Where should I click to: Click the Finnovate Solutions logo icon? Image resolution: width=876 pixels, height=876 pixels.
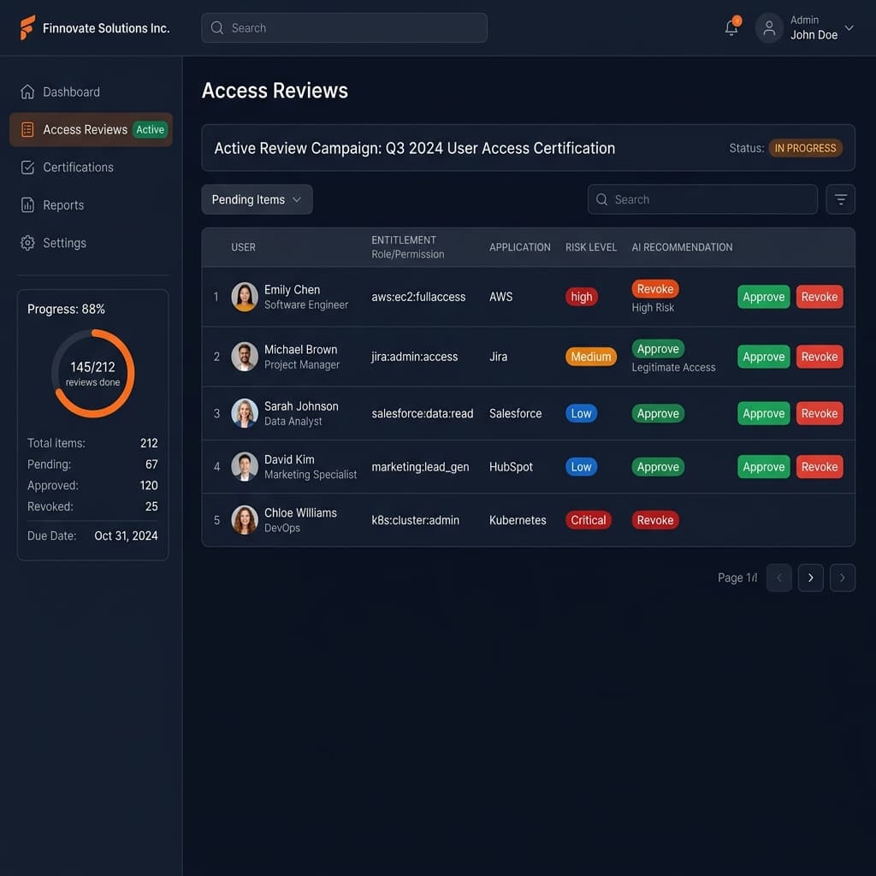[x=28, y=27]
